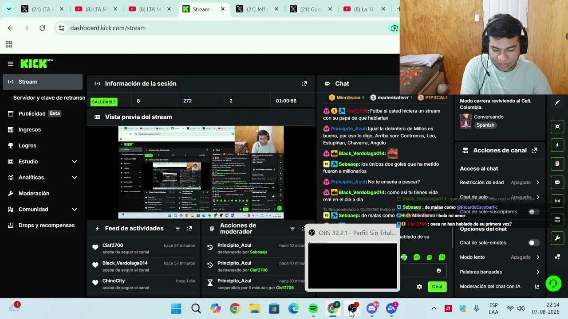Open the Acciones de moderador filter options
This screenshot has width=568, height=319.
click(x=292, y=229)
